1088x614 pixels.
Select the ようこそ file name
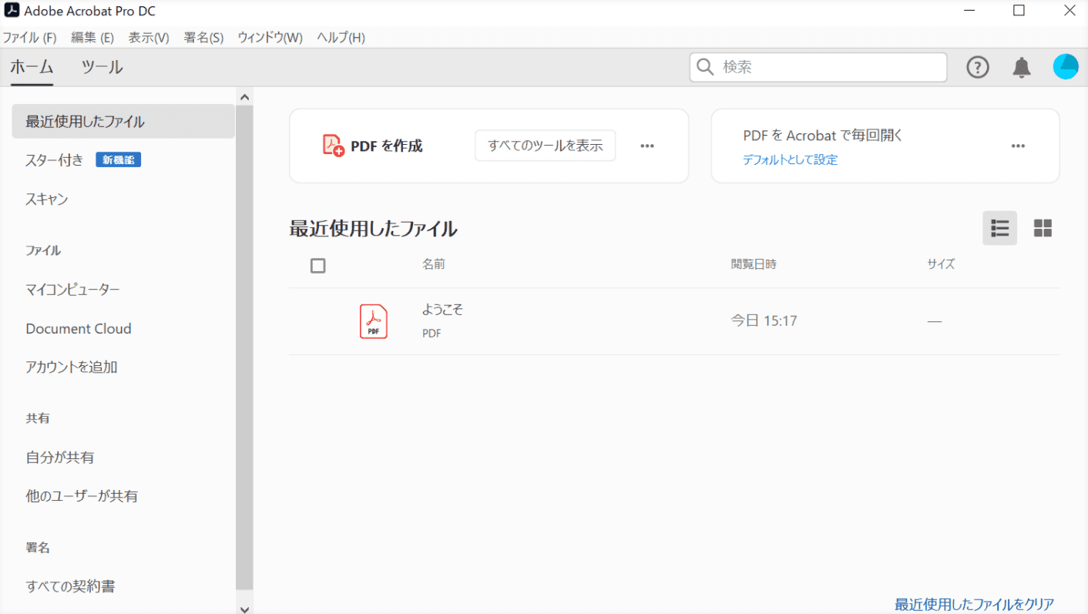(x=442, y=310)
